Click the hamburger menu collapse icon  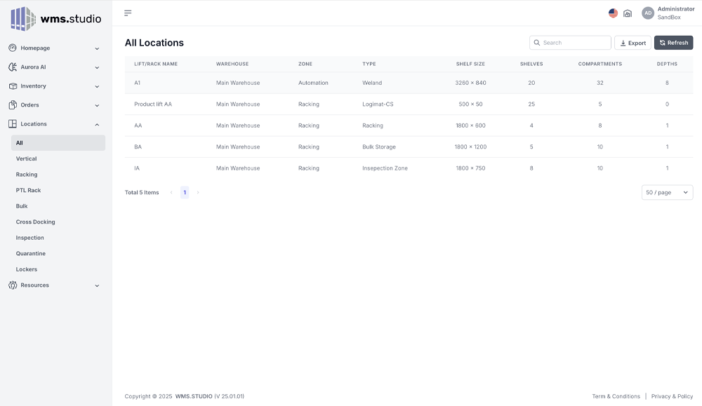128,13
